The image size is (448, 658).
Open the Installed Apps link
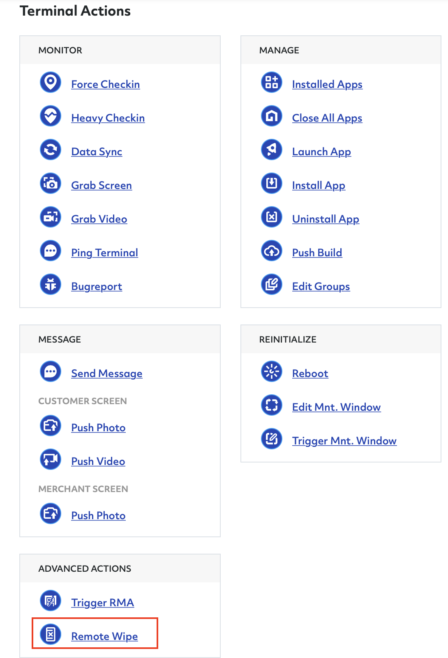tap(327, 85)
